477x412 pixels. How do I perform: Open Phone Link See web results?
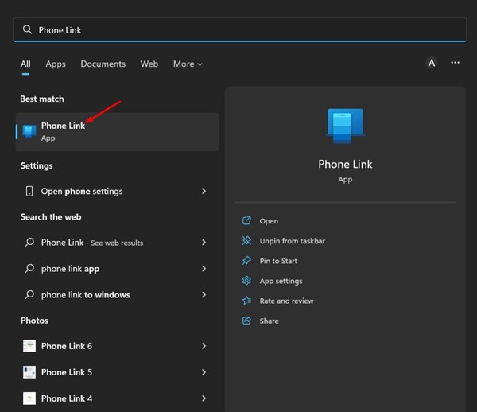[91, 243]
